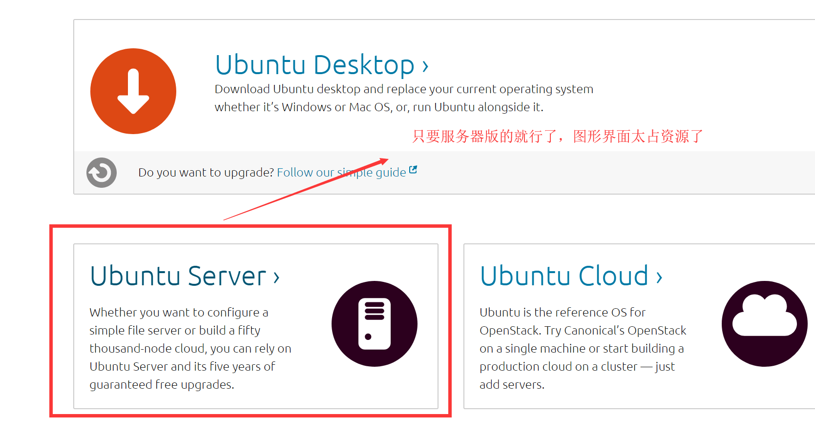Click the chevron next to Ubuntu Cloud

tap(659, 277)
